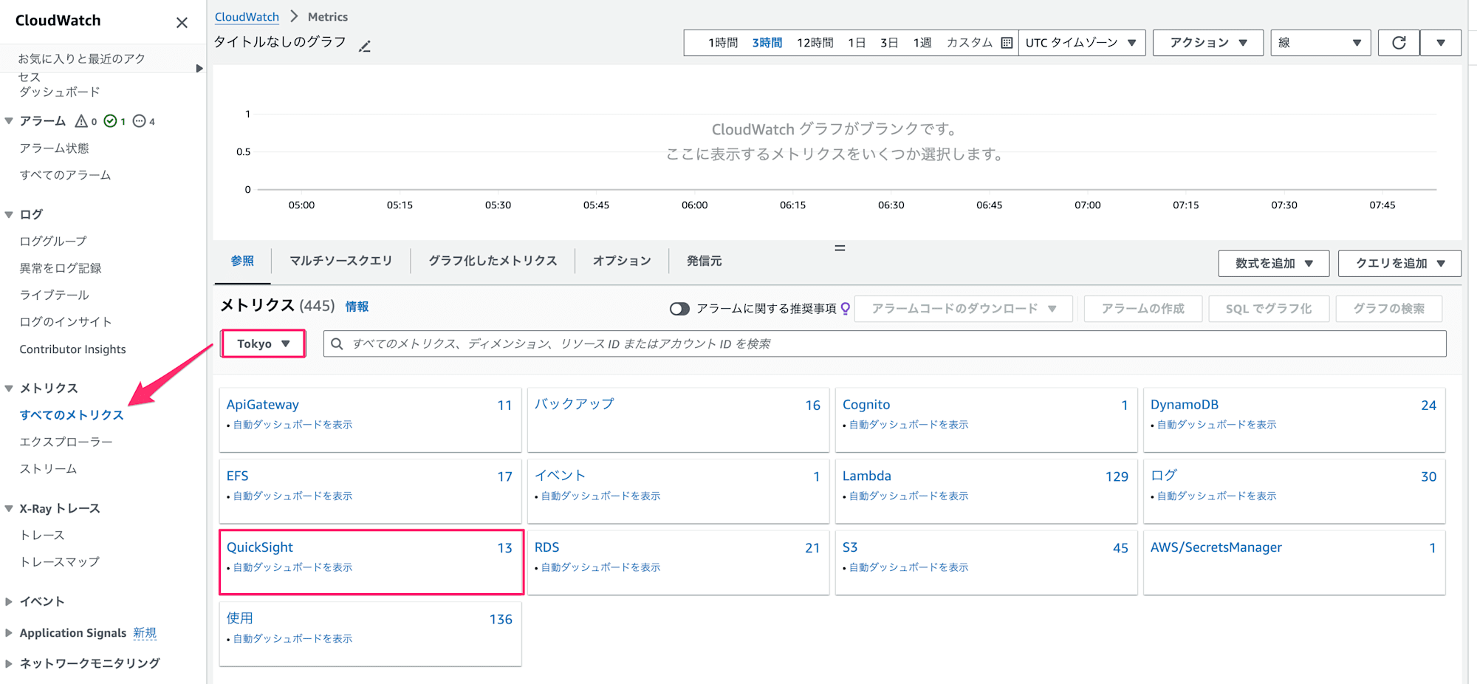Select the 1週 time range
Image resolution: width=1477 pixels, height=684 pixels.
point(922,43)
